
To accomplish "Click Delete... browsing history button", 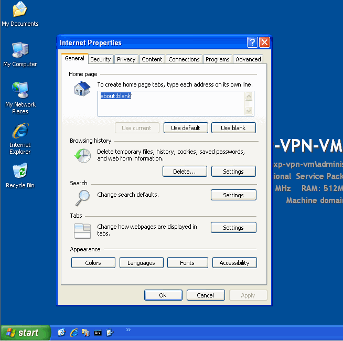I will [185, 172].
